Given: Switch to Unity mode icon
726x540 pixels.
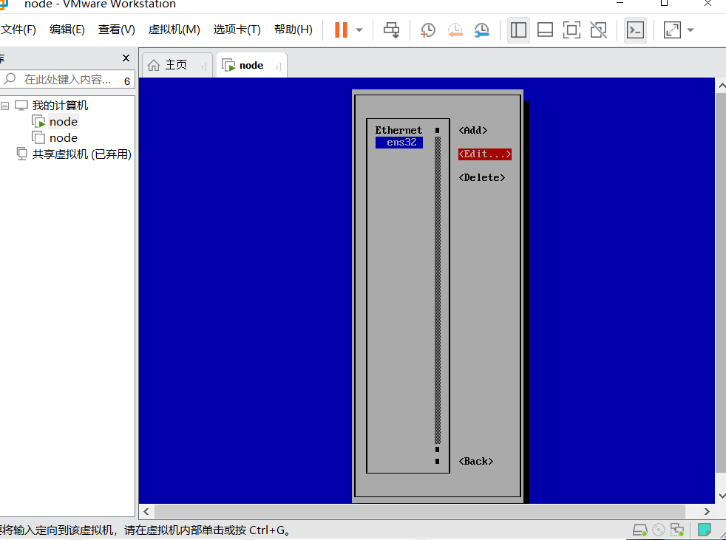Looking at the screenshot, I should (x=598, y=30).
